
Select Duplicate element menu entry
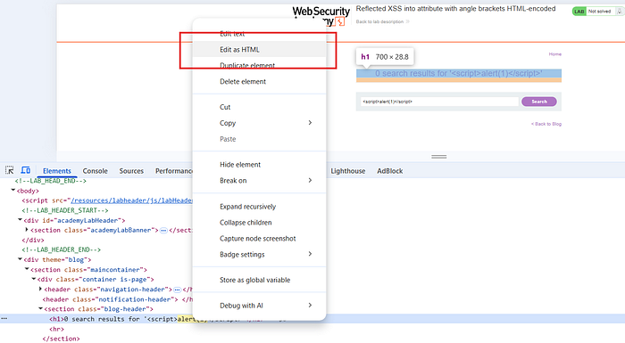click(259, 66)
